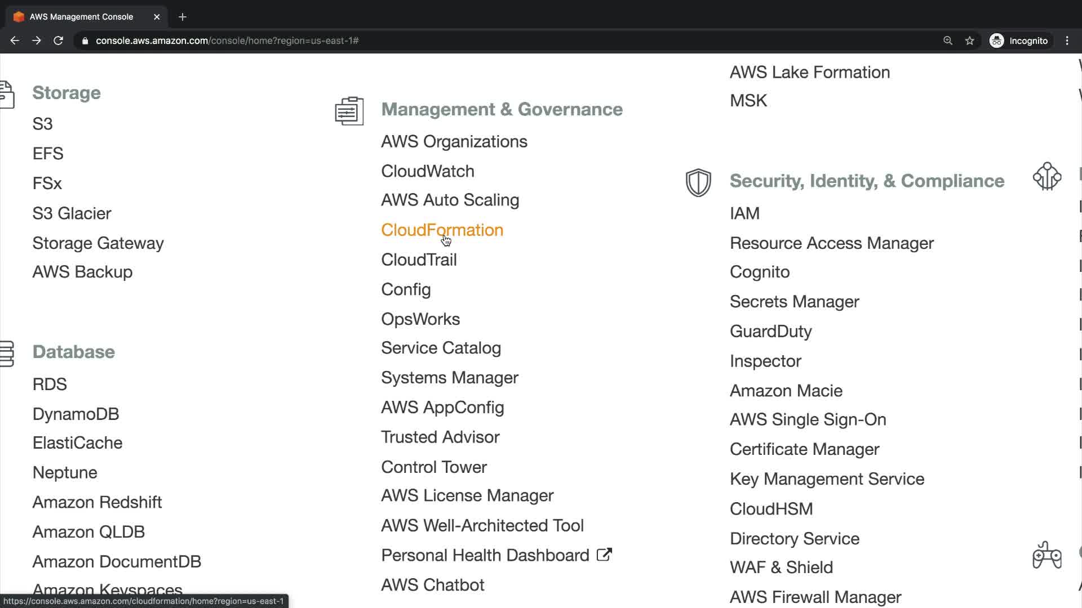Open the Incognito profile button
This screenshot has width=1082, height=608.
point(1019,41)
